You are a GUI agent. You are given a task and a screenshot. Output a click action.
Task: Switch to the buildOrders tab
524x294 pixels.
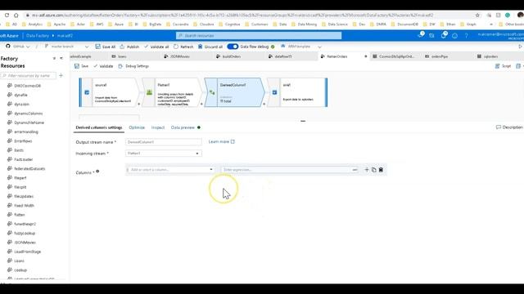[231, 56]
